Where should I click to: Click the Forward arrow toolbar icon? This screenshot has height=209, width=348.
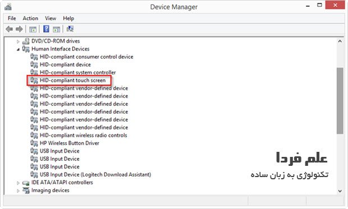pyautogui.click(x=19, y=29)
